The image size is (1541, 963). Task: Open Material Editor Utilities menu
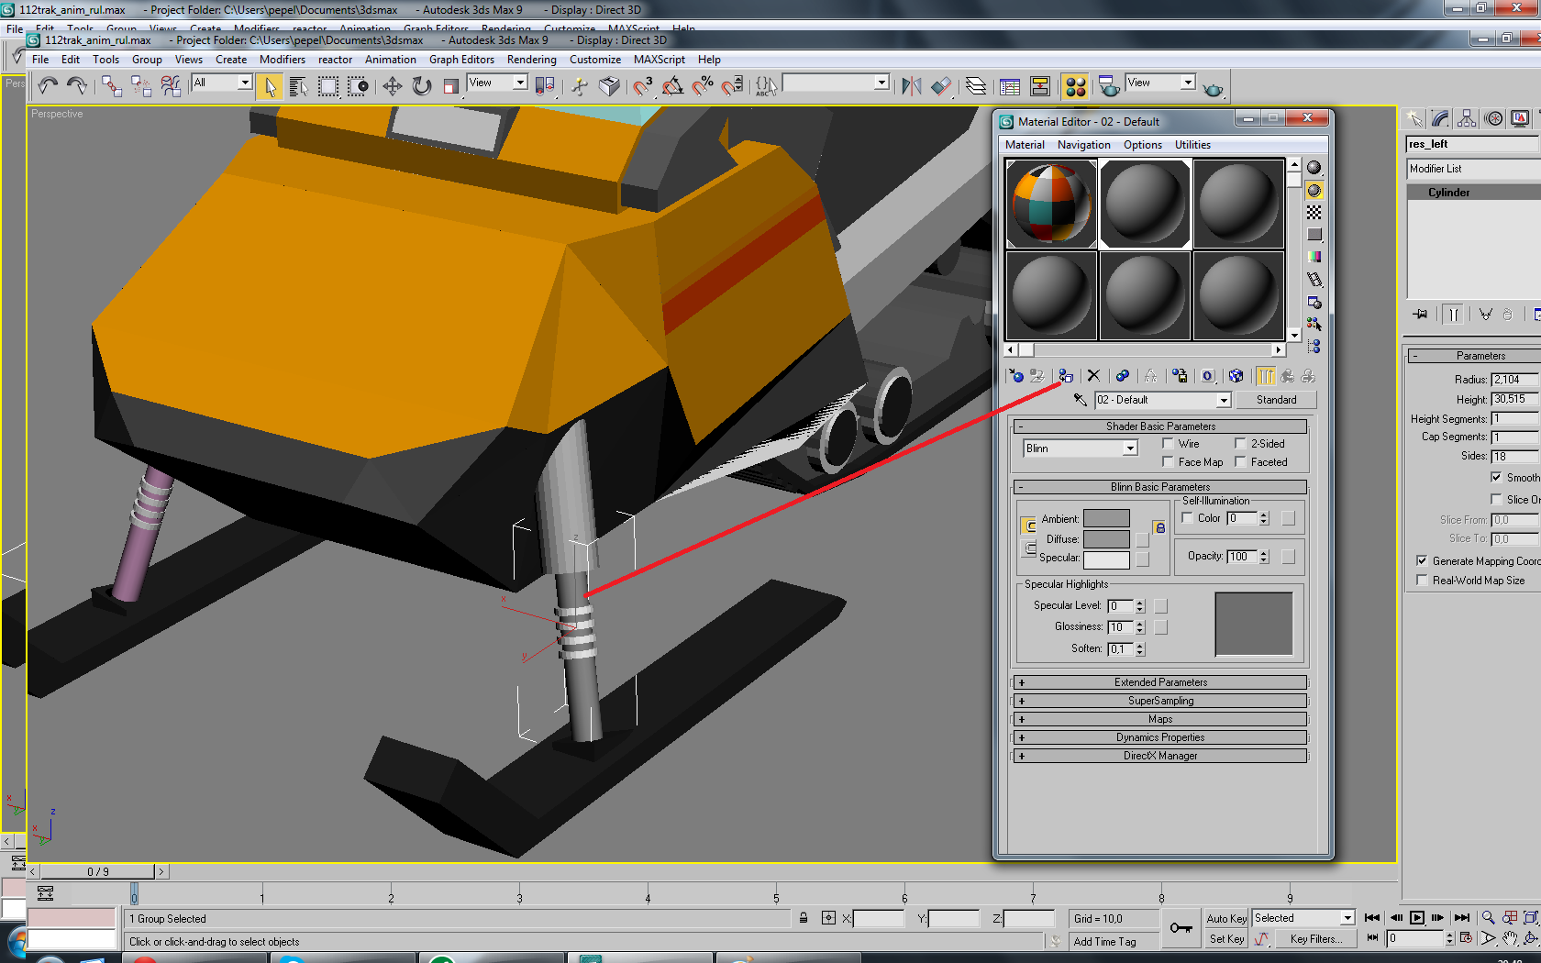tap(1192, 145)
